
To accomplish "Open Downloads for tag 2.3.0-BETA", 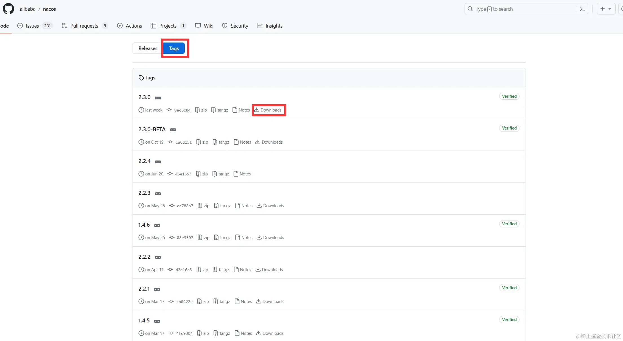I will point(269,142).
